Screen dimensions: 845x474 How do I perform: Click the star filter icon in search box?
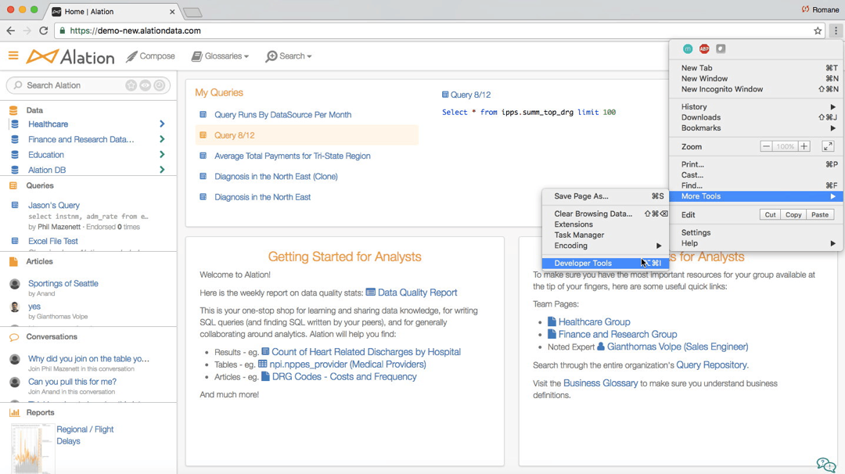131,85
